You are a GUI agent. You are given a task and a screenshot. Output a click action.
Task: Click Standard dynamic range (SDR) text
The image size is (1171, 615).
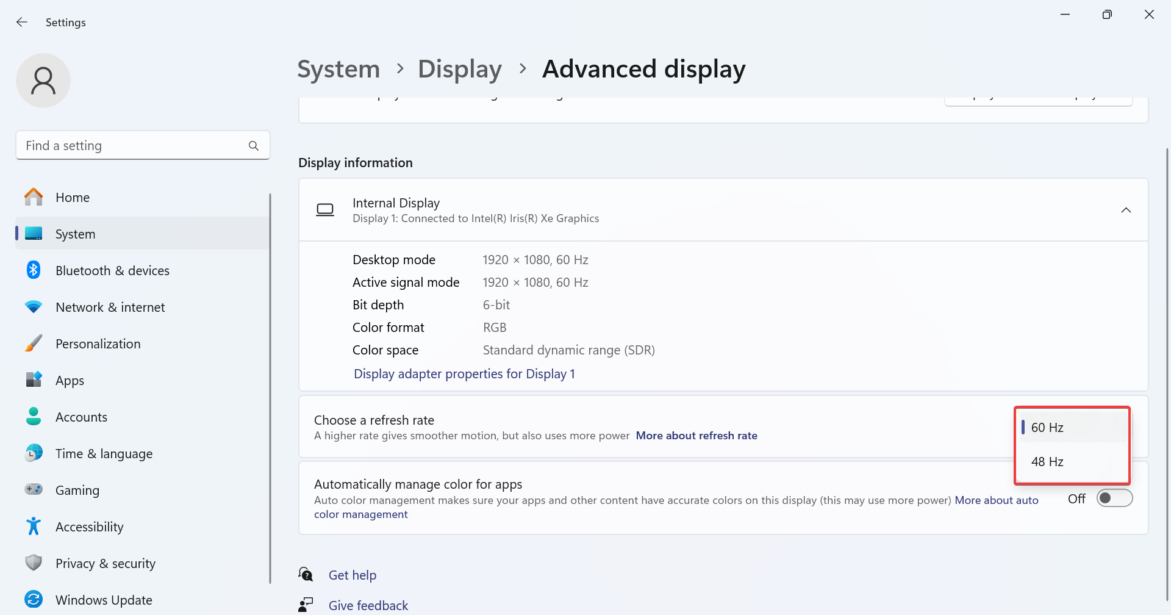coord(569,350)
